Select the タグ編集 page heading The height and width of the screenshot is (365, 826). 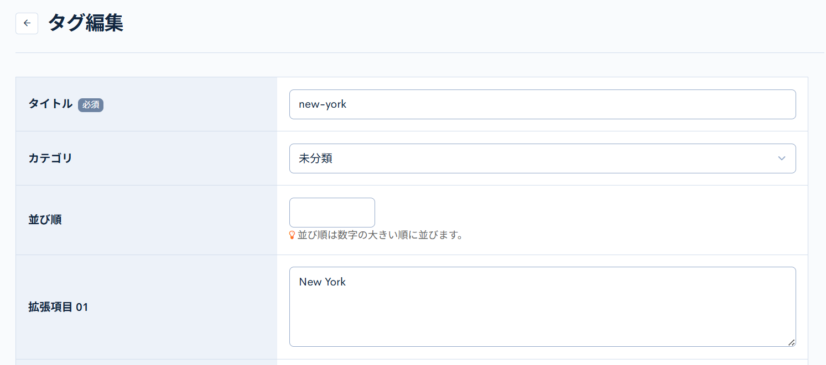(x=86, y=23)
